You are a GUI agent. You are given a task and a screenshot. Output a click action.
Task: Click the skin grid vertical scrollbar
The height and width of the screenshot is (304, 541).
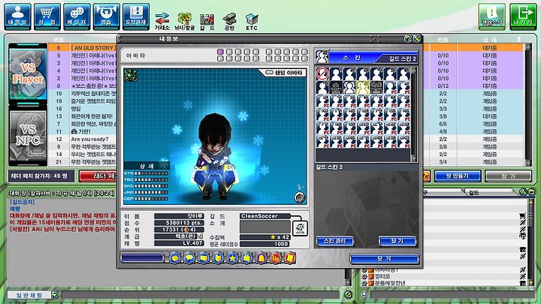tap(413, 114)
